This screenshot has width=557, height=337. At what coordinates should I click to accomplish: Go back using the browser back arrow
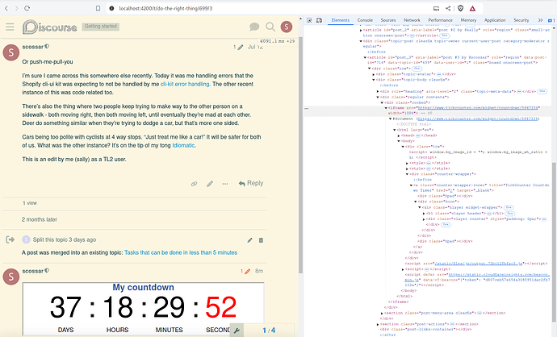click(x=6, y=8)
